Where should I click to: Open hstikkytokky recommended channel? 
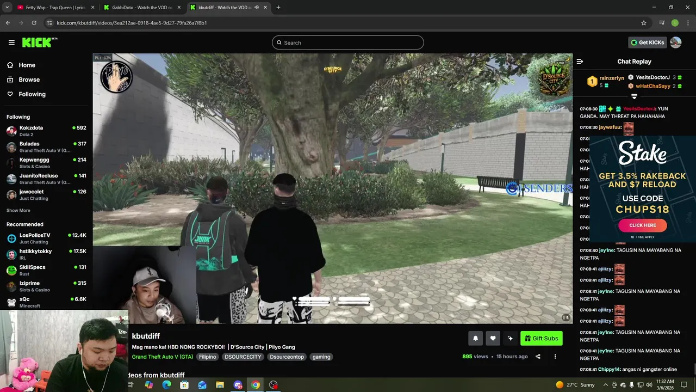click(x=46, y=254)
